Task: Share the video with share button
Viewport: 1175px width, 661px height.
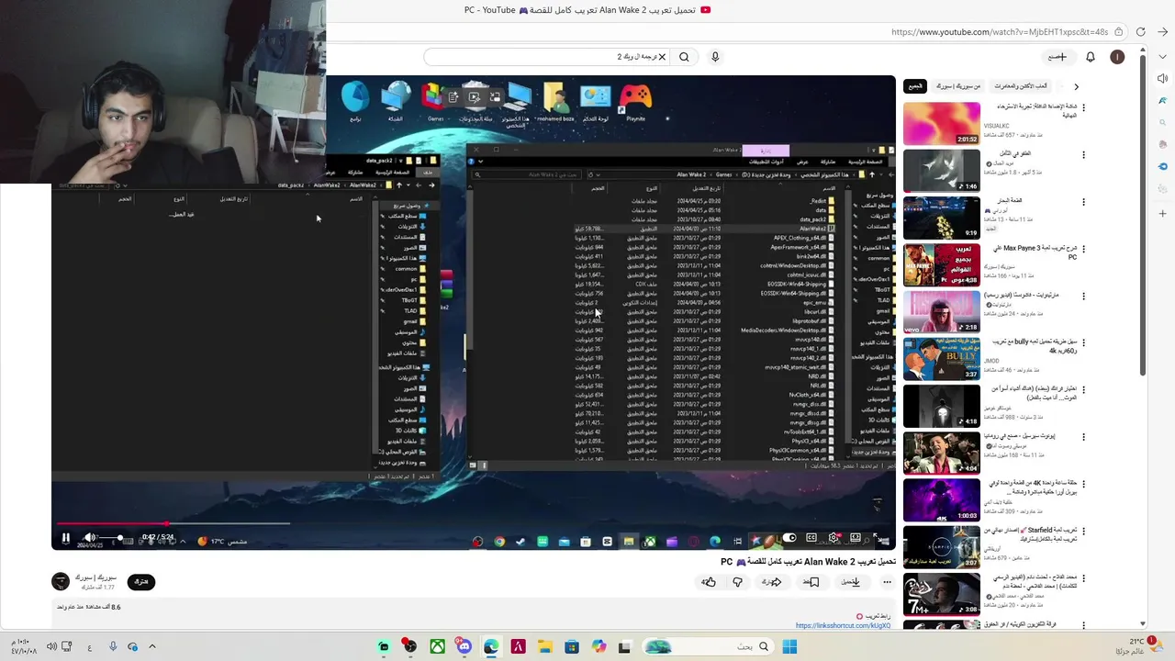Action: (x=772, y=582)
